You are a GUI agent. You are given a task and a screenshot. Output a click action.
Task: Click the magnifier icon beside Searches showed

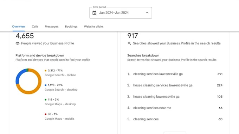[129, 43]
